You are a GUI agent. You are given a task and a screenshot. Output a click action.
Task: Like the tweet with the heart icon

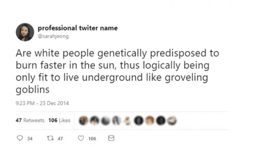80,138
